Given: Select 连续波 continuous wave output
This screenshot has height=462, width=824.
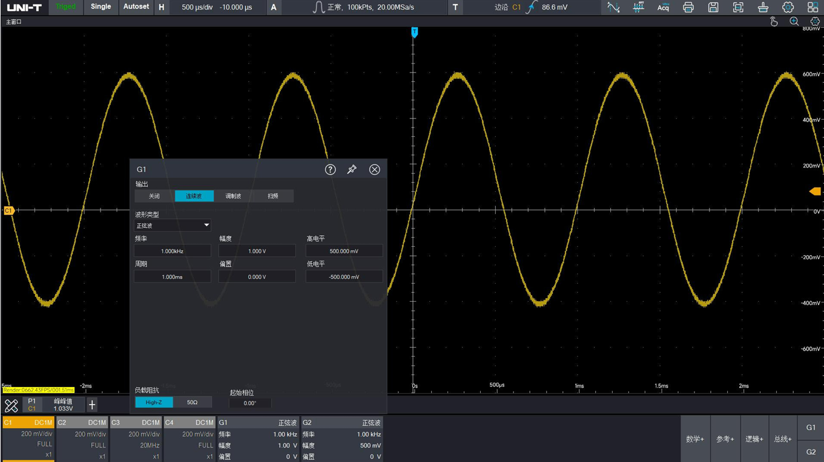Looking at the screenshot, I should coord(194,196).
